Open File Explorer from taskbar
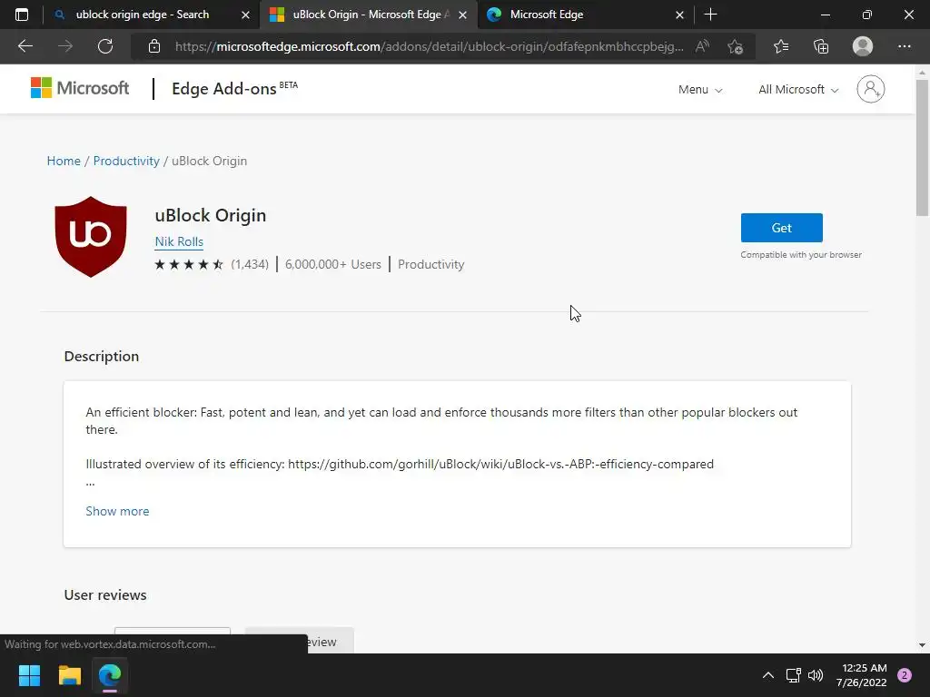 [x=69, y=675]
